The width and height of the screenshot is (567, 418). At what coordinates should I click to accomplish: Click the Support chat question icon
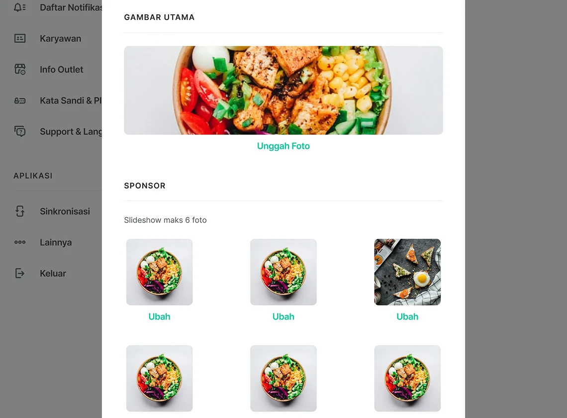coord(19,131)
